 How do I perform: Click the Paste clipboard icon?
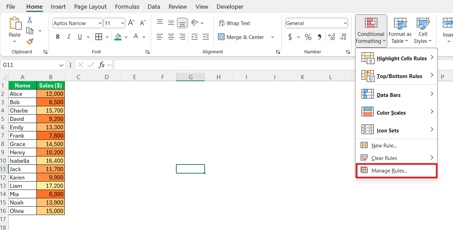pyautogui.click(x=15, y=23)
